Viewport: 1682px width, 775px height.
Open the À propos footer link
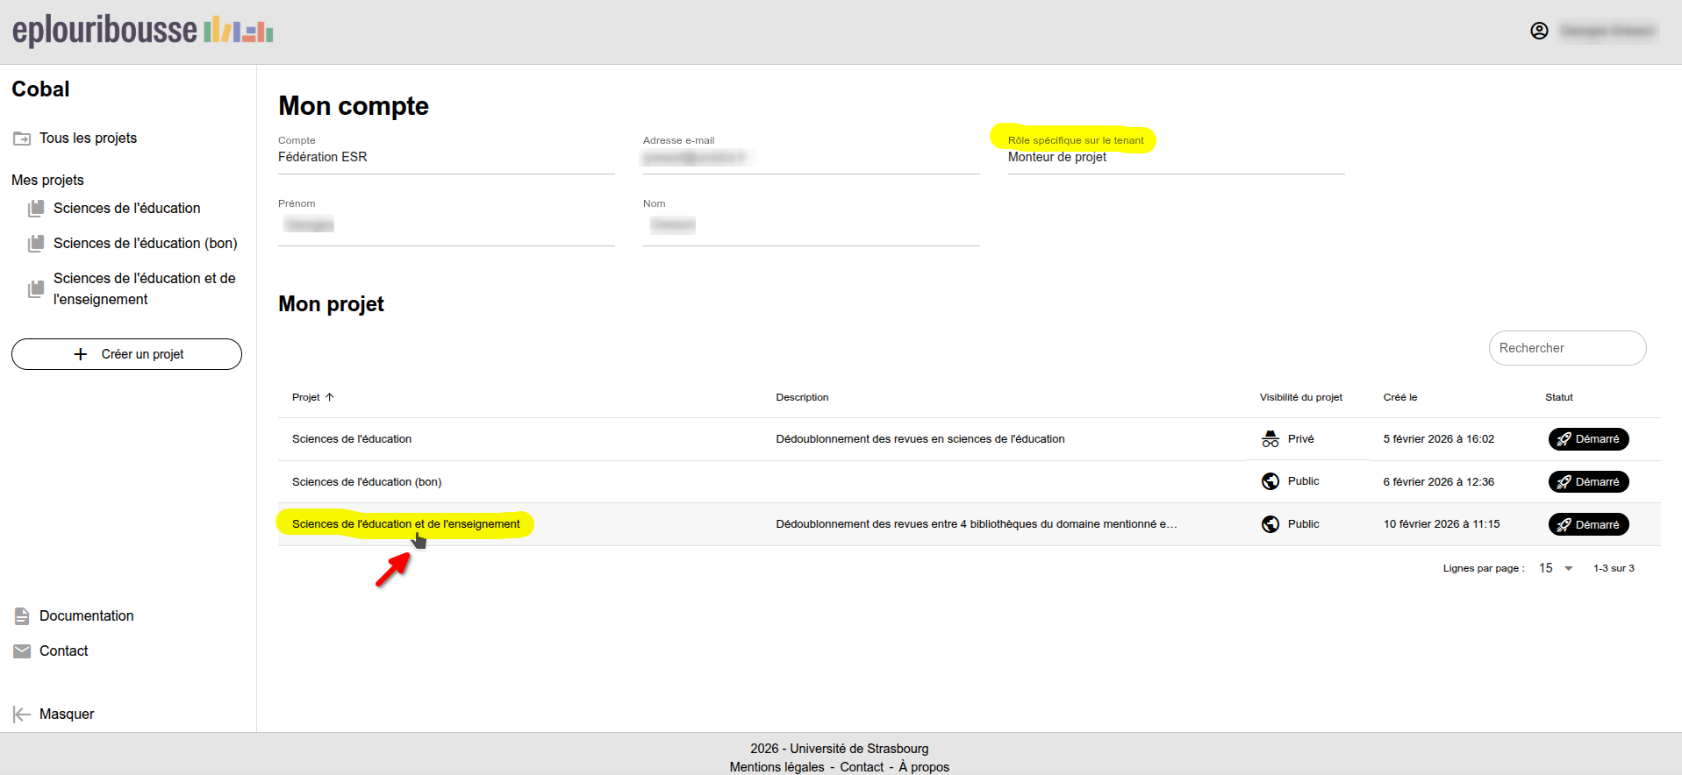[923, 767]
